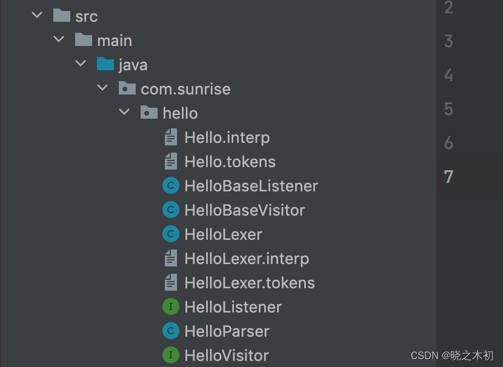Viewport: 503px width, 367px height.
Task: Click line number 3 in the gutter
Action: click(x=448, y=41)
